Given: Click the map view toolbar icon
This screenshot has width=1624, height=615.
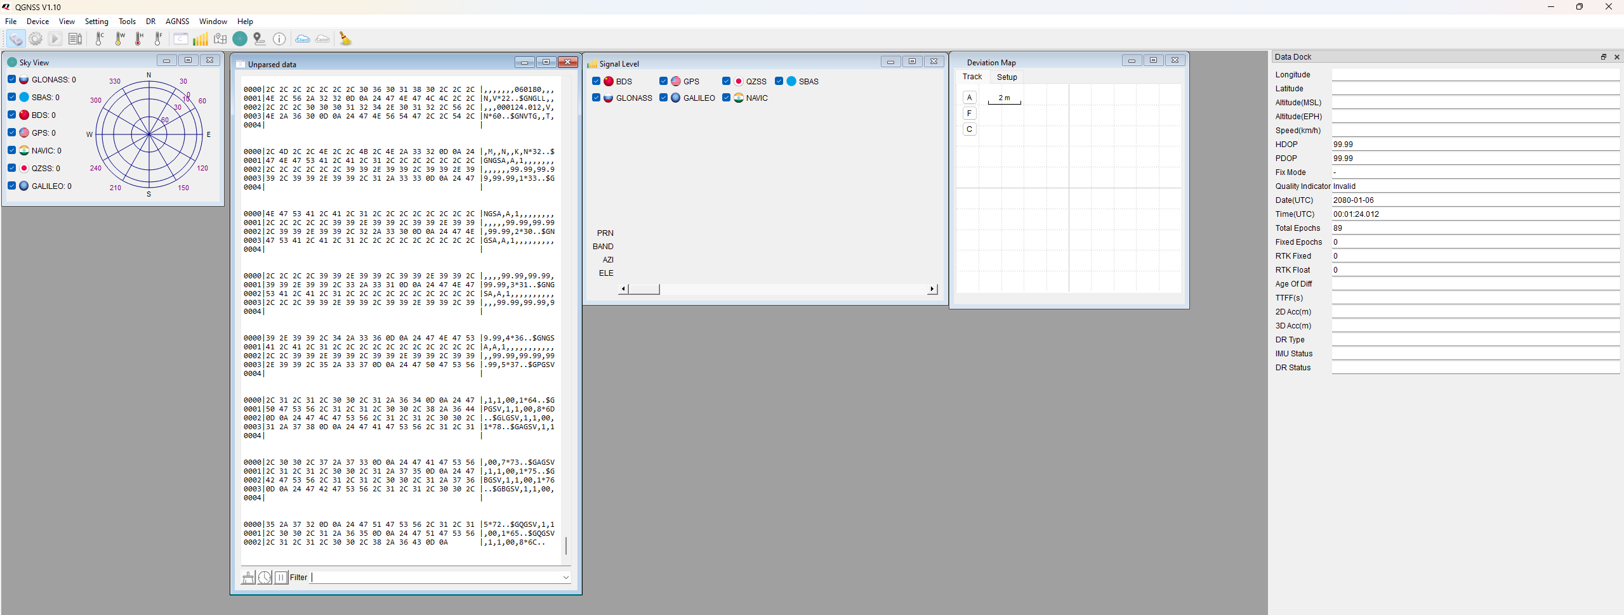Looking at the screenshot, I should (220, 39).
